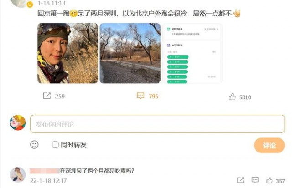The height and width of the screenshot is (188, 292).
Task: Repost the comment using its share icon
Action: (240, 180)
